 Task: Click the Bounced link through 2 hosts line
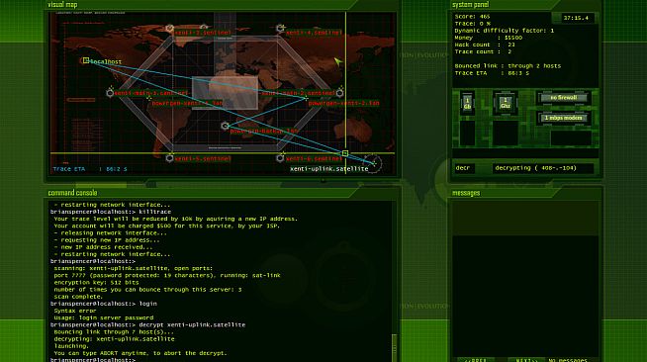pos(508,66)
